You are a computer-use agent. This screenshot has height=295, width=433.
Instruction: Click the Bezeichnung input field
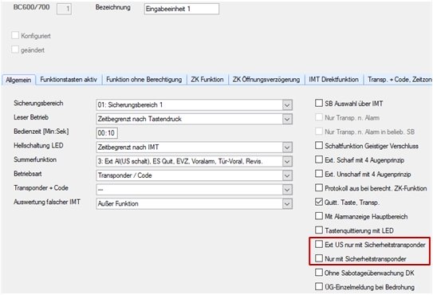tap(182, 9)
